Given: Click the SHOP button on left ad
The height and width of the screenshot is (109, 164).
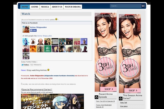Looking at the screenshot, I should coord(108,89).
